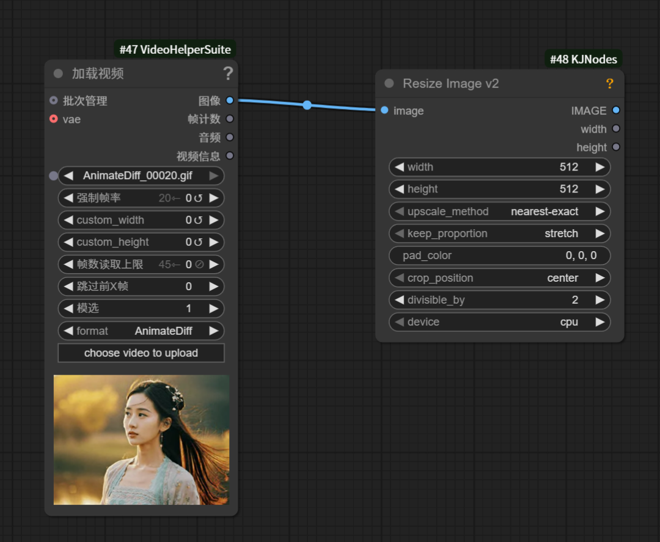Image resolution: width=660 pixels, height=542 pixels.
Task: Open the upscale_method dropdown
Action: tap(499, 211)
